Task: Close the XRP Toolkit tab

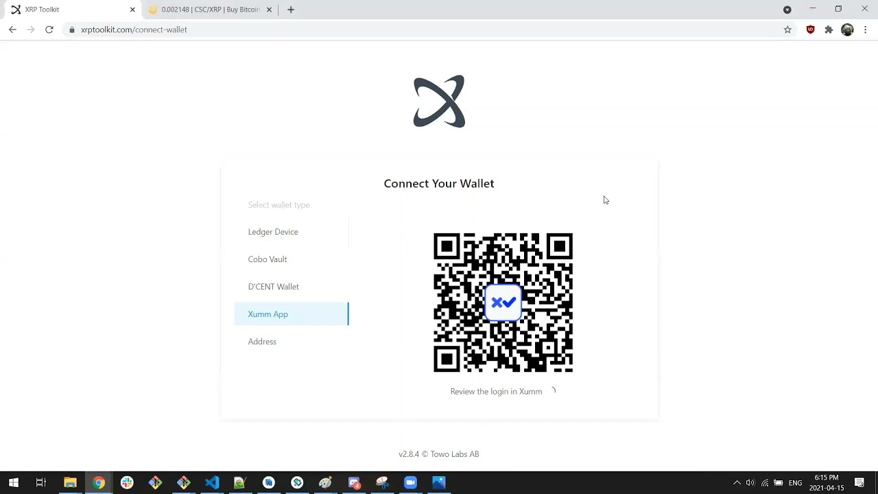Action: coord(132,10)
